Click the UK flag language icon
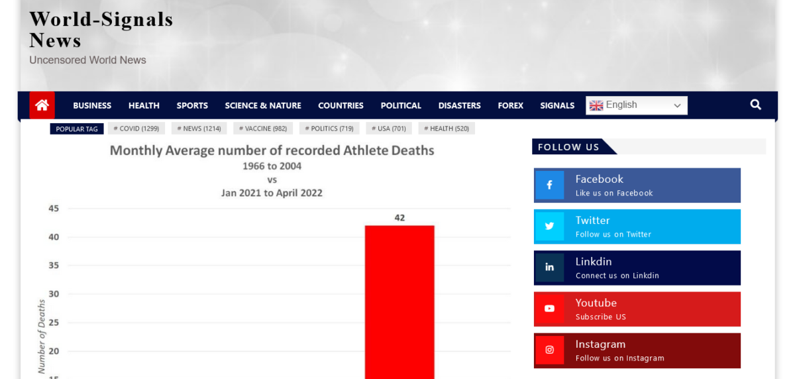 596,105
